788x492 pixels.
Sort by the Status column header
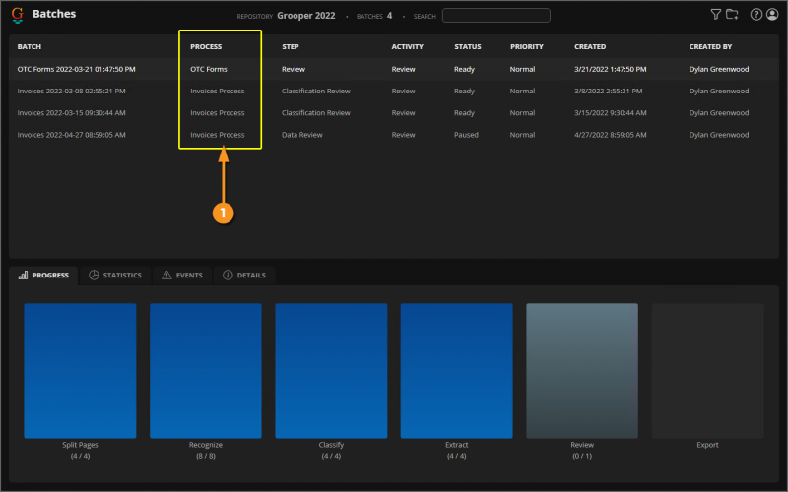(468, 47)
